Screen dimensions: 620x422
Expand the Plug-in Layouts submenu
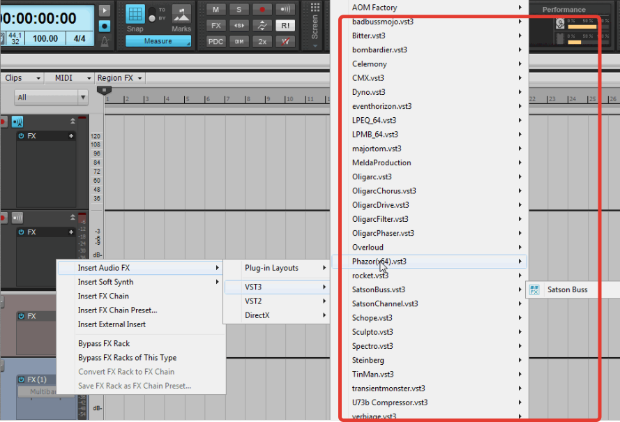coord(277,268)
